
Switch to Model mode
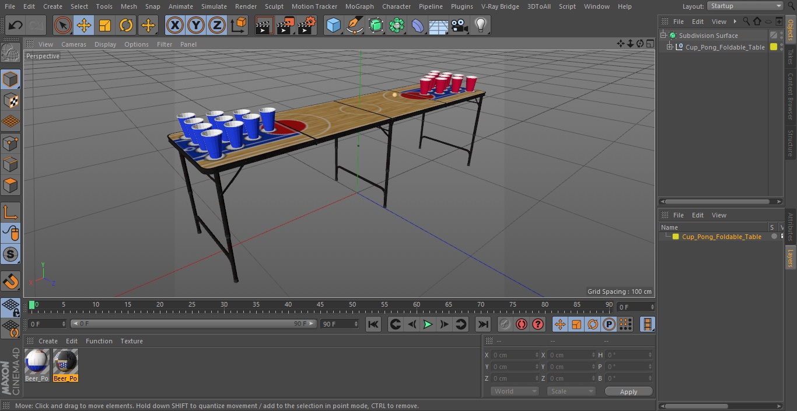coord(11,79)
